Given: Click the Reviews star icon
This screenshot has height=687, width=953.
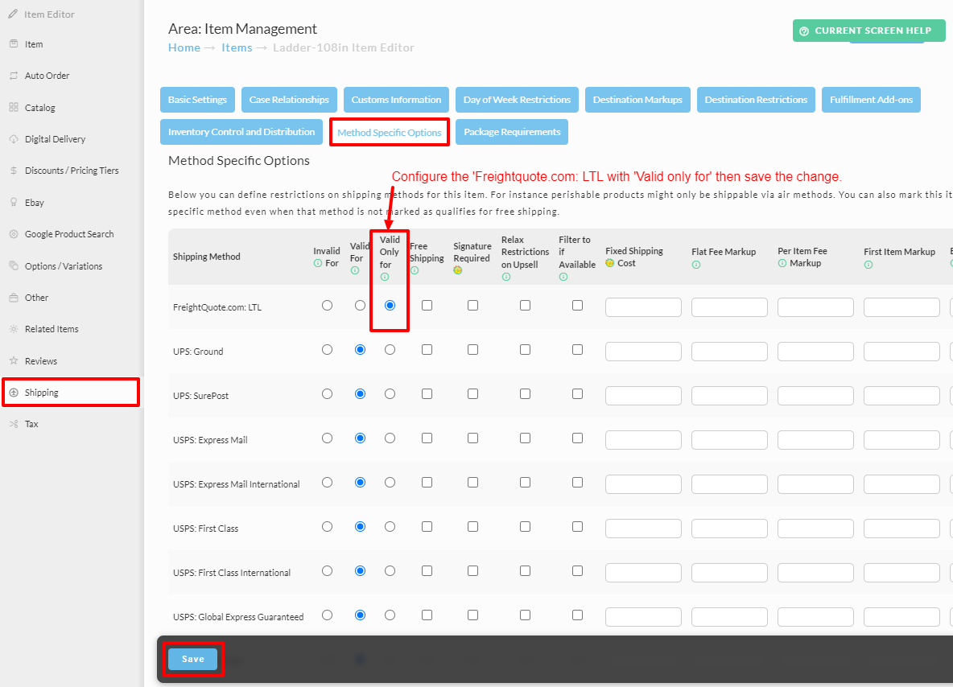Looking at the screenshot, I should pos(14,361).
